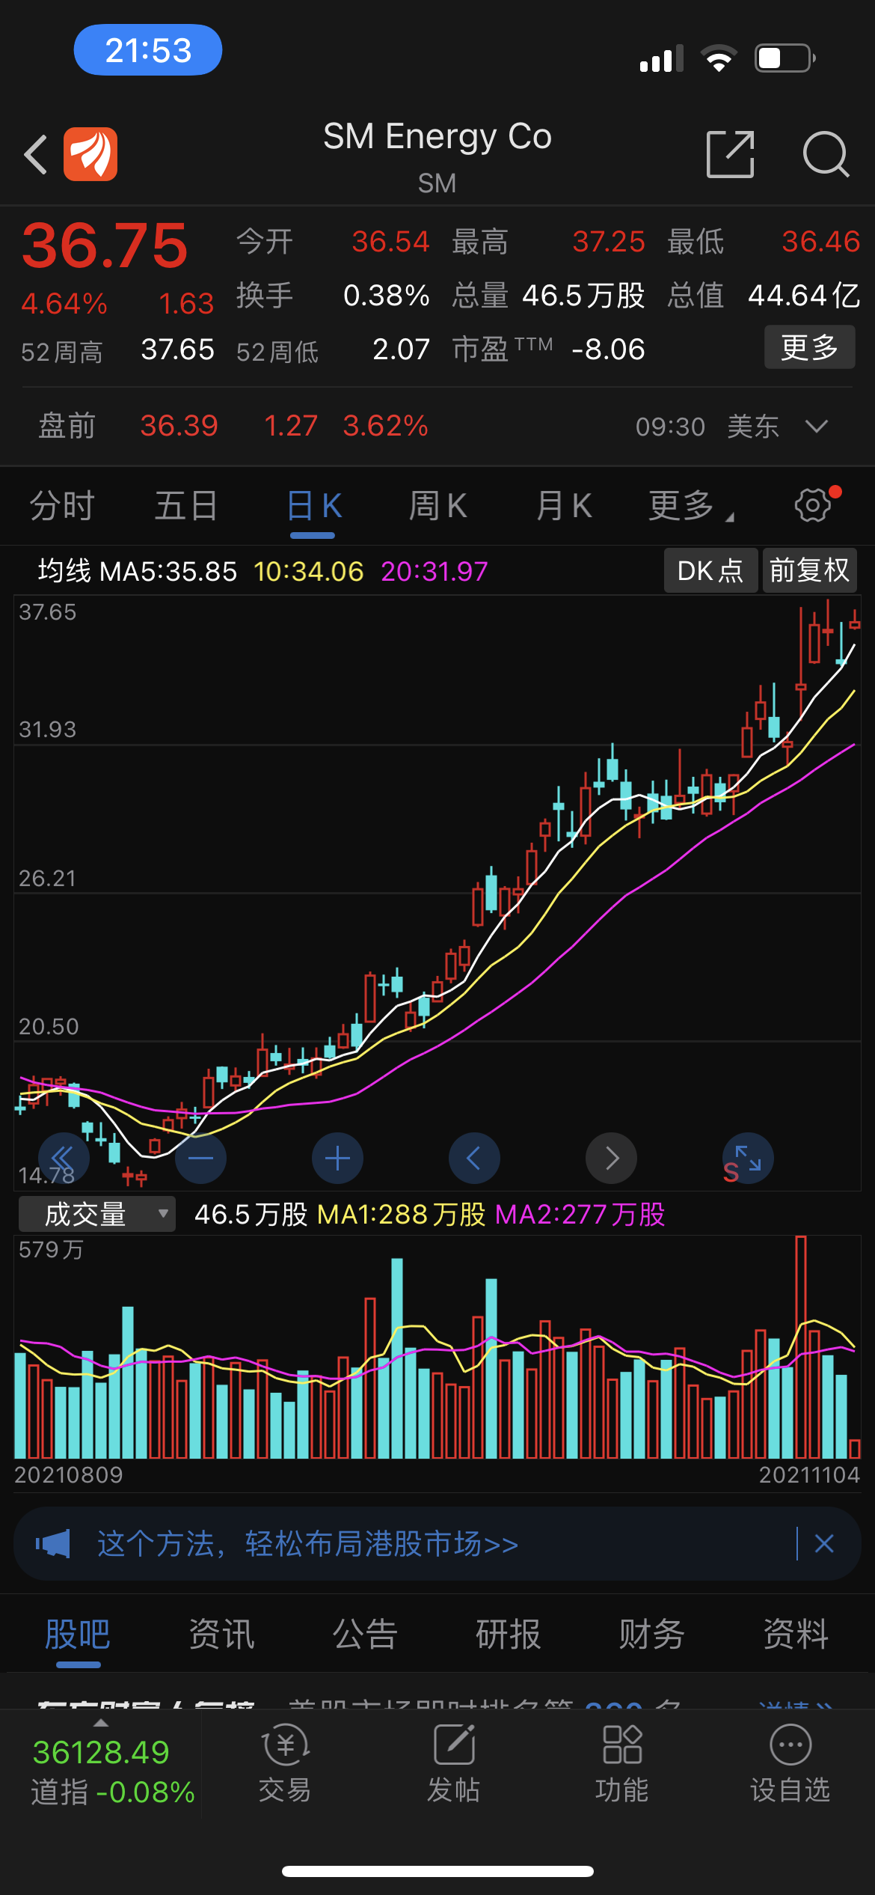The image size is (875, 1895).
Task: Tap the 发帖 post icon
Action: click(x=453, y=1763)
